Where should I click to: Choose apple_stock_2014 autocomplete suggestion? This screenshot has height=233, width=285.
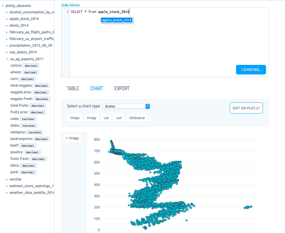(117, 20)
